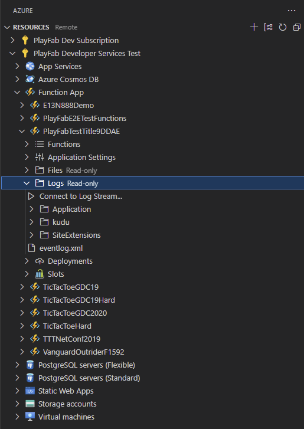Expand the Storage accounts chevron
304x429 pixels.
[17, 404]
